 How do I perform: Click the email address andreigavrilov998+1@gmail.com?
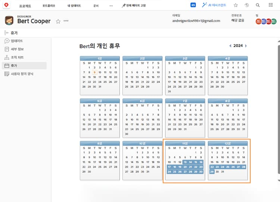196,21
